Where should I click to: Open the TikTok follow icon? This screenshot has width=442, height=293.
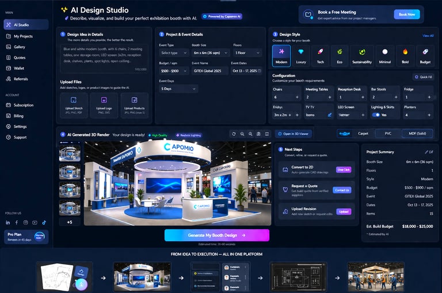44,223
